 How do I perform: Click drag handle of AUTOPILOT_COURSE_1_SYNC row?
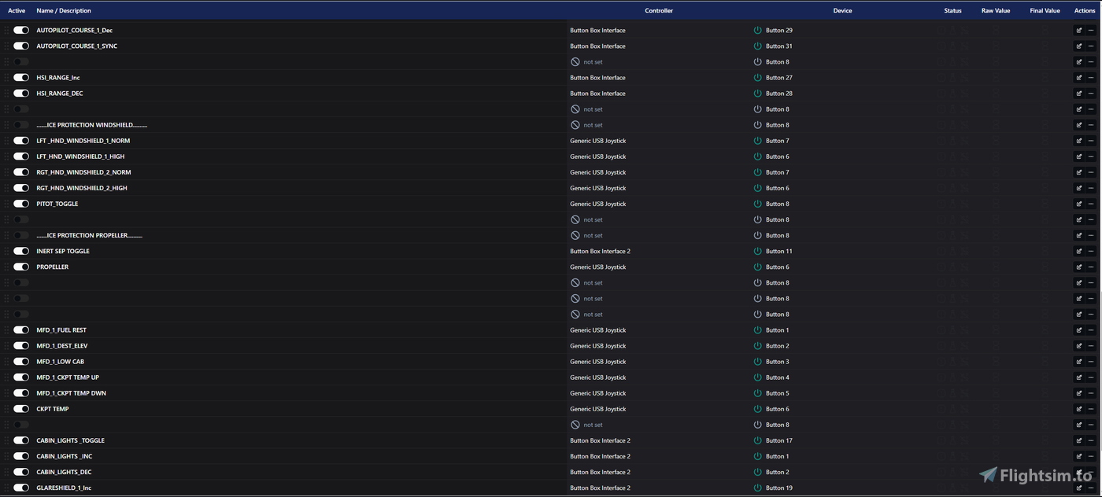click(6, 46)
